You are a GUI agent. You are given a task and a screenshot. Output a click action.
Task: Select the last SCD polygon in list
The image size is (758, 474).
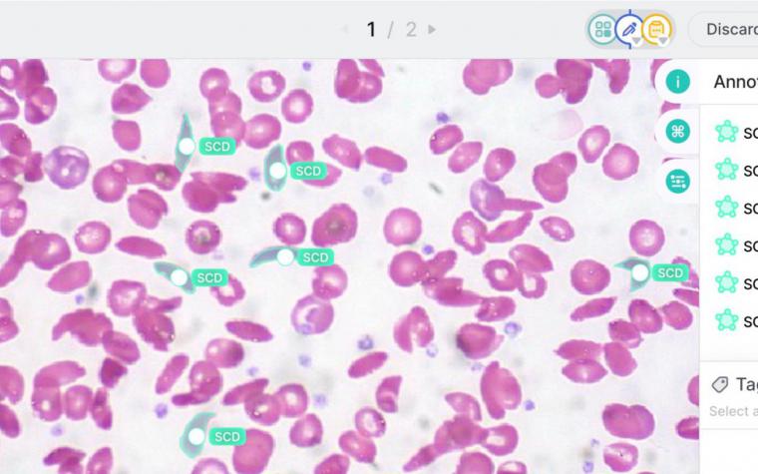pos(736,320)
